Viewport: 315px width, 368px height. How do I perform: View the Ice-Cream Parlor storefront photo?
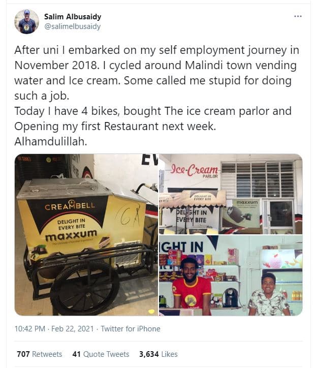coord(231,194)
